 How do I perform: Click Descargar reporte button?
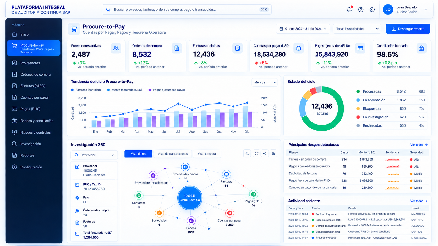point(408,29)
